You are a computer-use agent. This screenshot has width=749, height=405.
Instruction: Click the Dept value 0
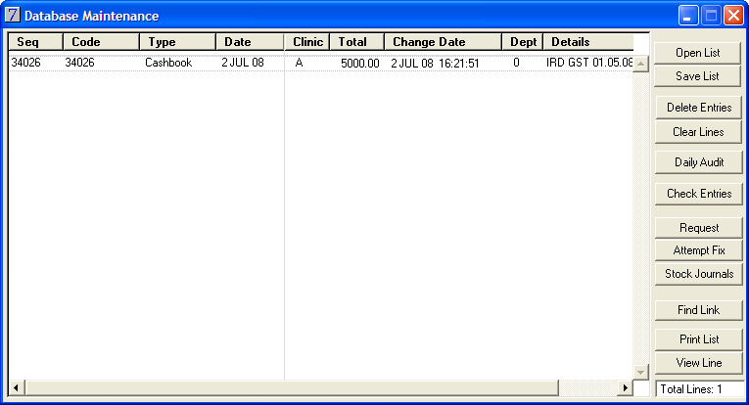click(x=516, y=63)
